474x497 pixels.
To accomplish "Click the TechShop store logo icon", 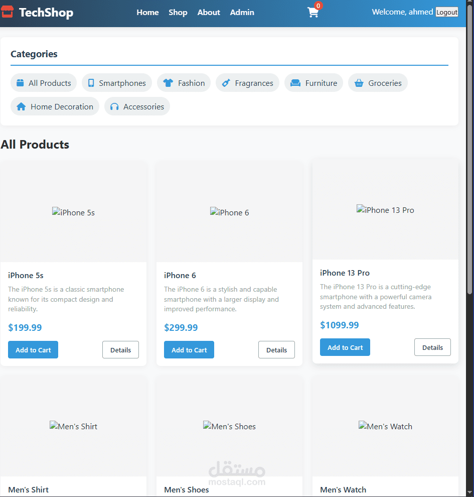I will pyautogui.click(x=7, y=12).
